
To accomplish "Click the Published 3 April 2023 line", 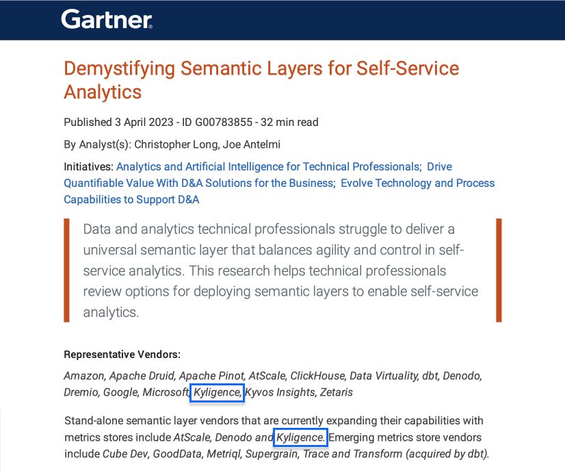I will pyautogui.click(x=191, y=123).
